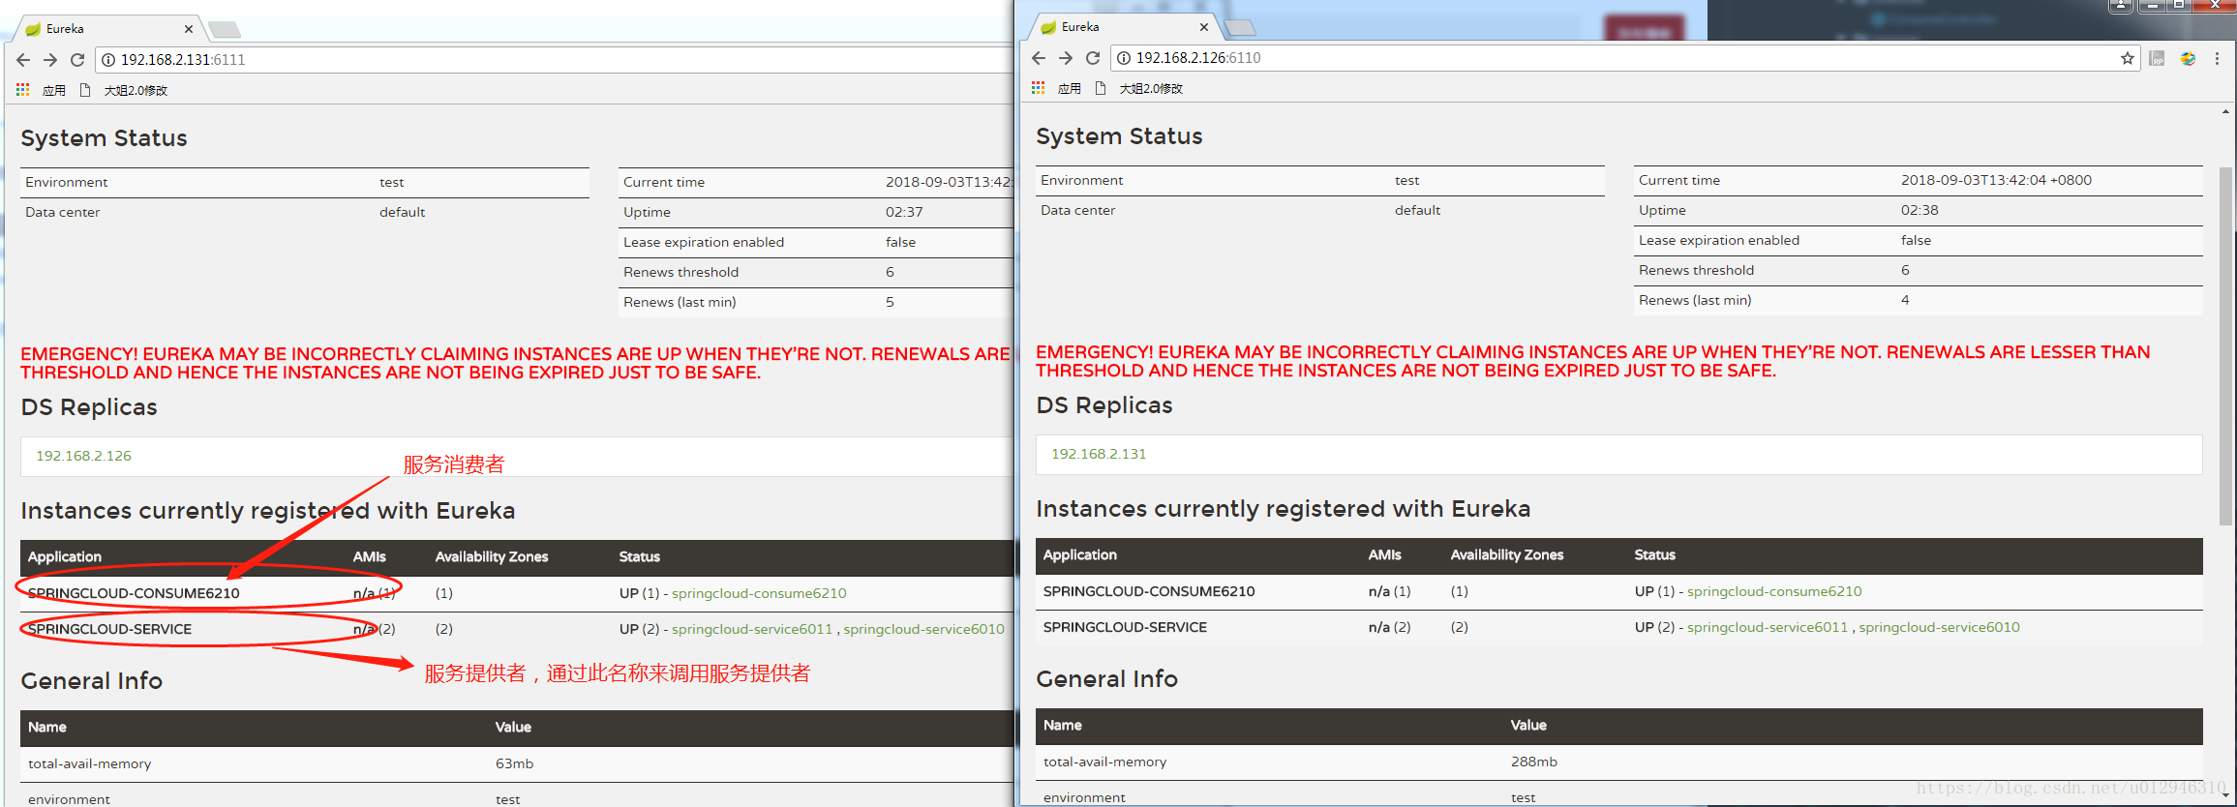Screen dimensions: 2237x807
Task: Click Lease expiration enabled label in left window
Action: click(704, 242)
